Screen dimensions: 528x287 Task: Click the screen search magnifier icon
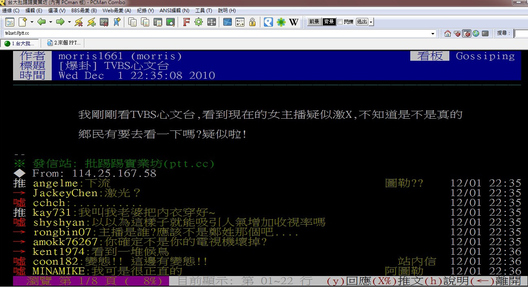[170, 22]
